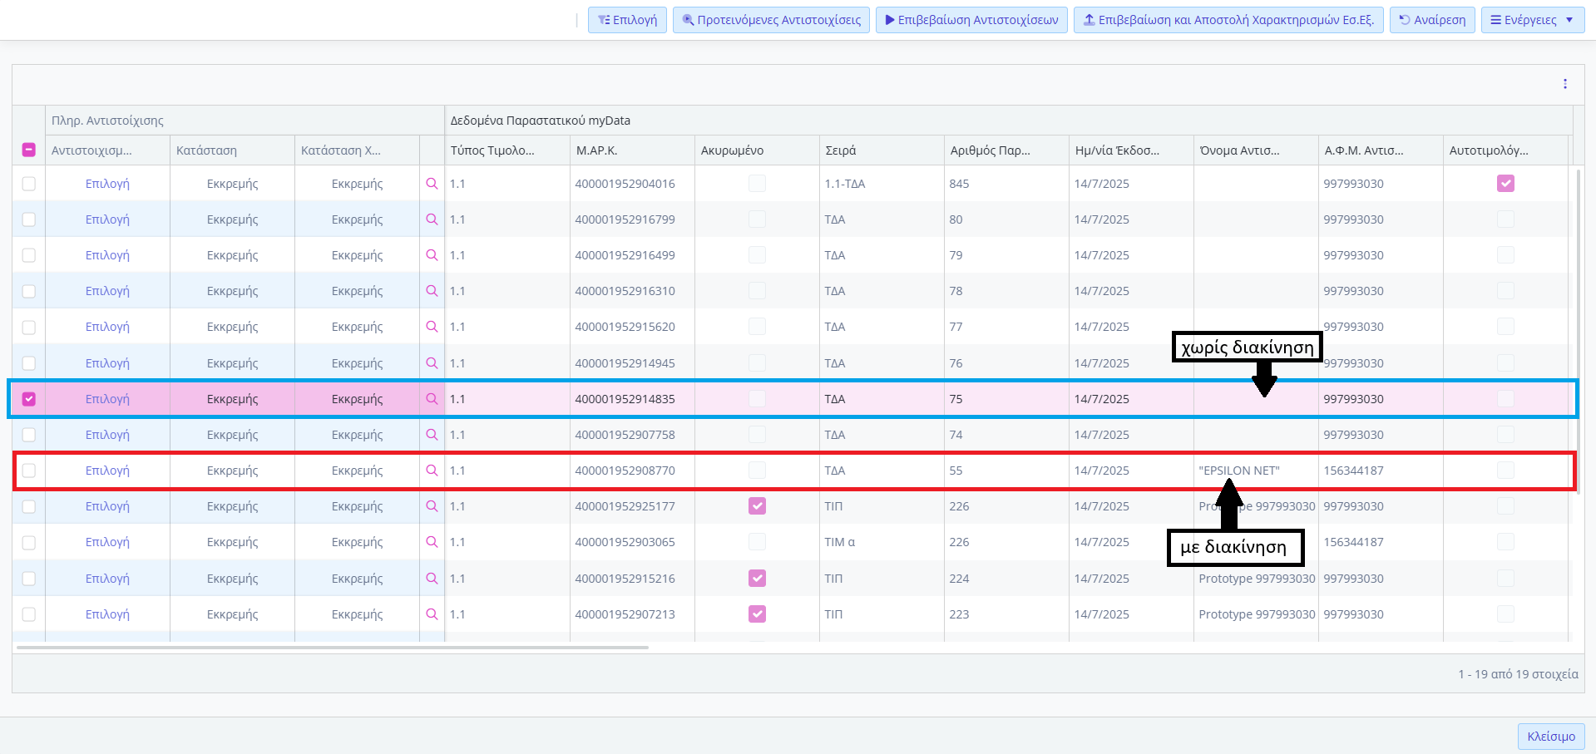Sort by Όνομα Αντισ... column header
Viewport: 1596px width, 754px height.
pos(1256,150)
